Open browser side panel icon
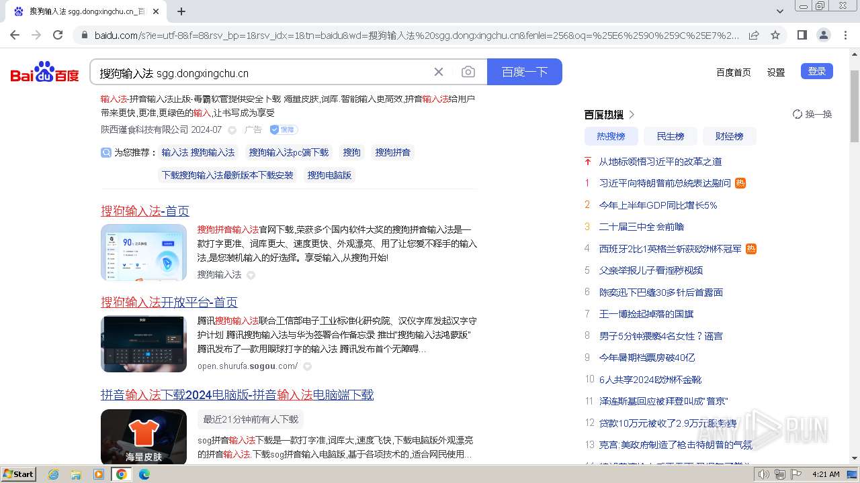This screenshot has height=483, width=860. point(802,35)
